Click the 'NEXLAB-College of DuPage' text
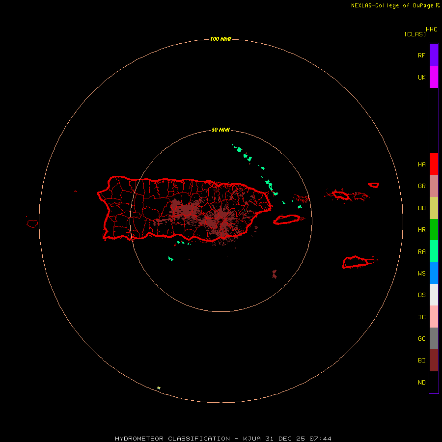442x442 pixels. 392,5
